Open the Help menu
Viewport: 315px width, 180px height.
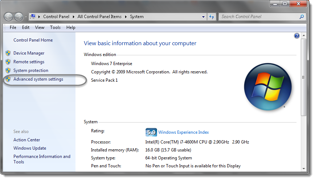pyautogui.click(x=71, y=27)
